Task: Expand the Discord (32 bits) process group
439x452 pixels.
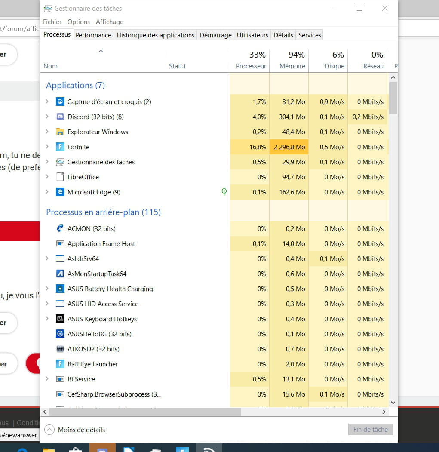Action: (47, 117)
